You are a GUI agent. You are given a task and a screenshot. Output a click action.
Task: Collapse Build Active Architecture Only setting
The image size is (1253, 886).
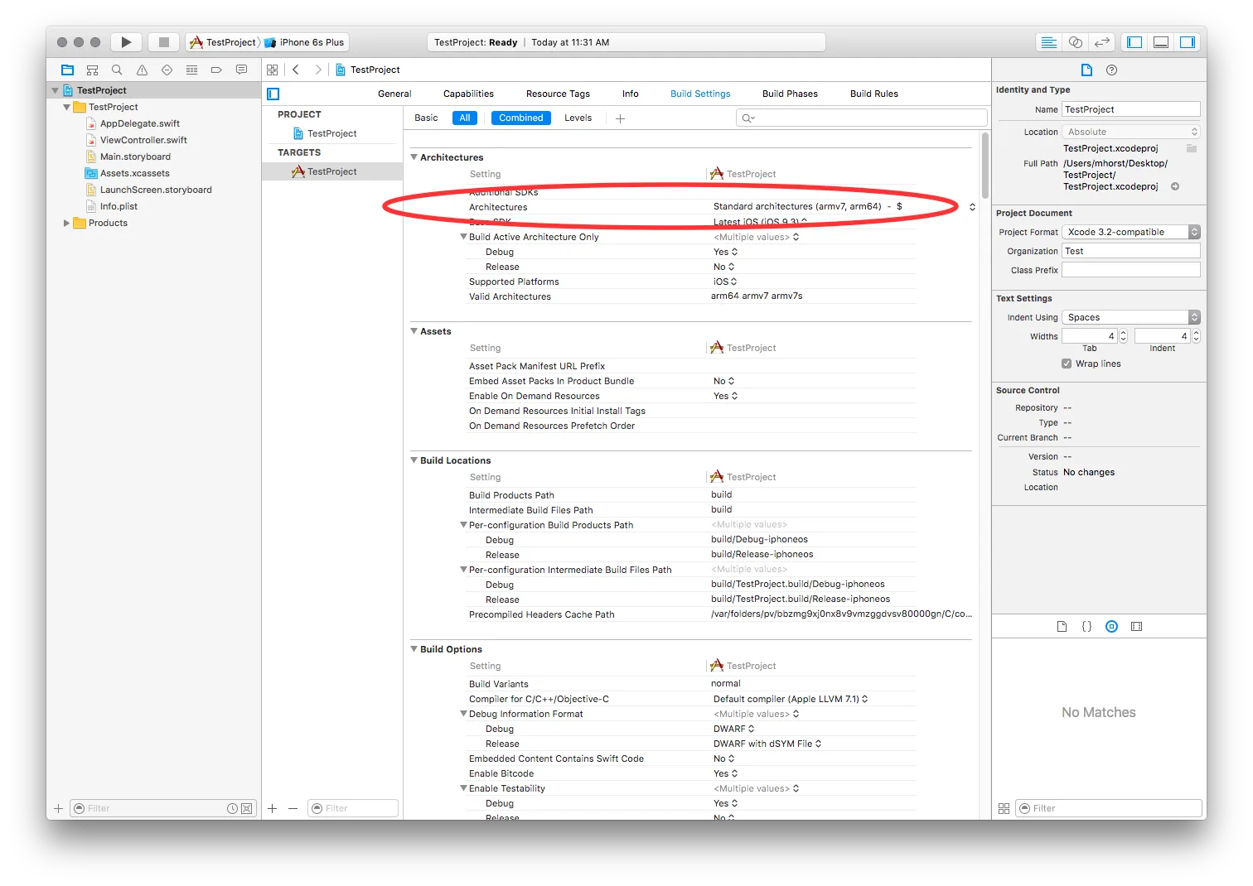(464, 237)
